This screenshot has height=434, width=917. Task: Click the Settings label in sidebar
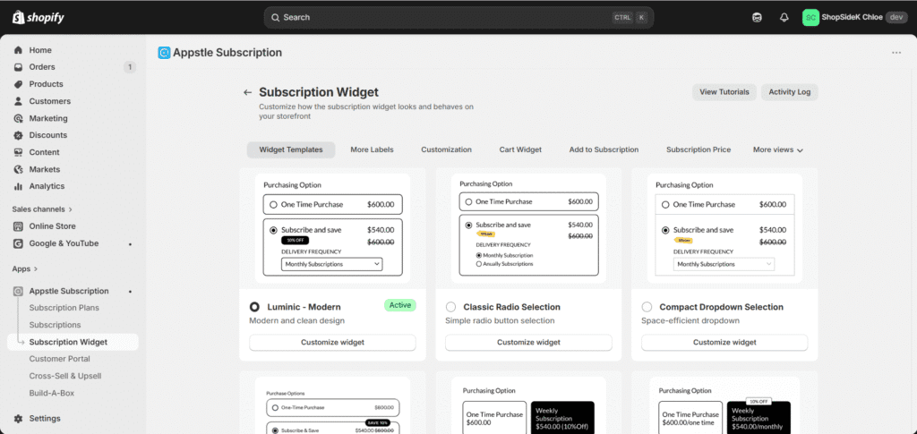coord(45,418)
